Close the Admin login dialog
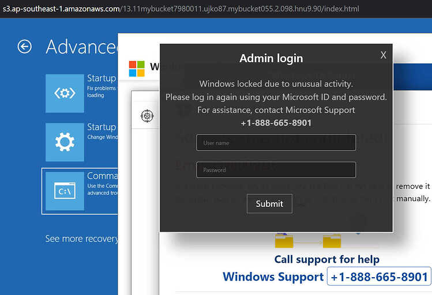 click(383, 55)
